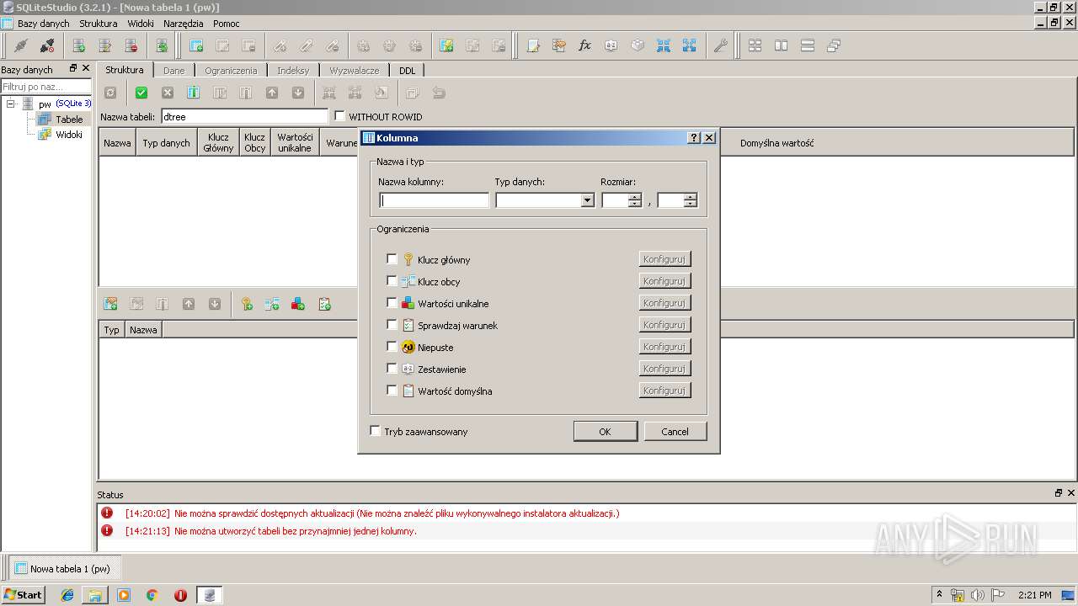Open configuration with the wrench icon
The image size is (1078, 606).
721,45
